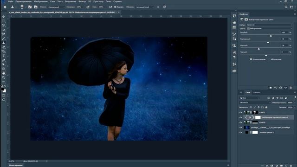Open the Редактирование menu

pos(23,1)
